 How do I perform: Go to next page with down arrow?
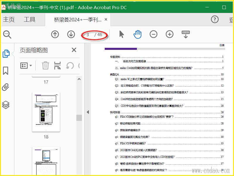(71, 34)
